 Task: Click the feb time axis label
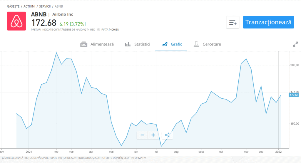click(56, 152)
